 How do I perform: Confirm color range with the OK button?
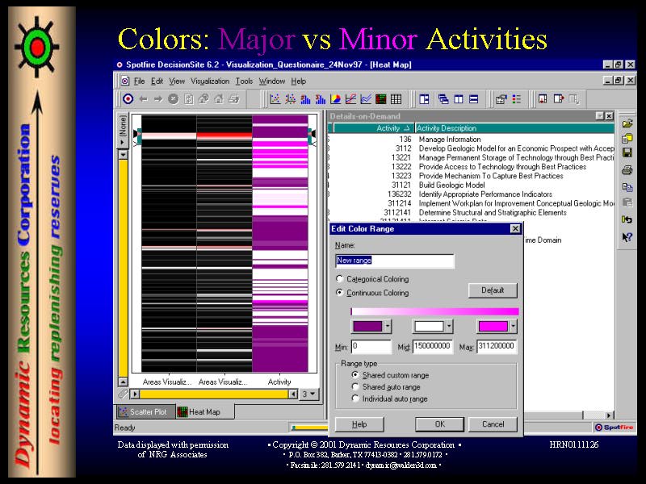439,424
